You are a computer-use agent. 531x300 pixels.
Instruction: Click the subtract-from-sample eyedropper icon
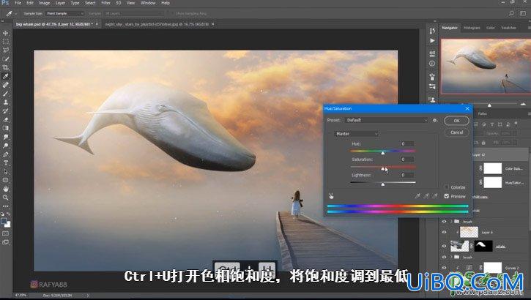click(x=435, y=196)
